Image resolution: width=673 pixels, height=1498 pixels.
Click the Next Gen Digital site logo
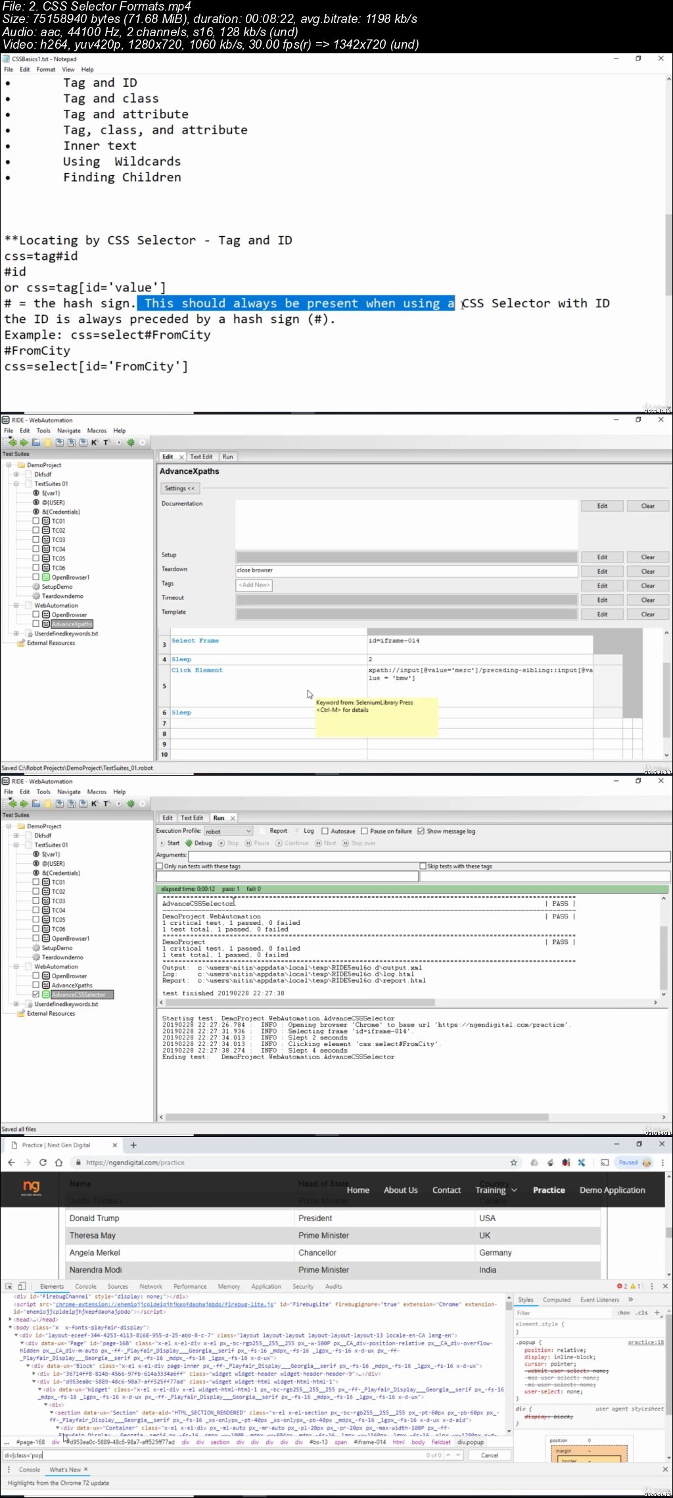32,1187
